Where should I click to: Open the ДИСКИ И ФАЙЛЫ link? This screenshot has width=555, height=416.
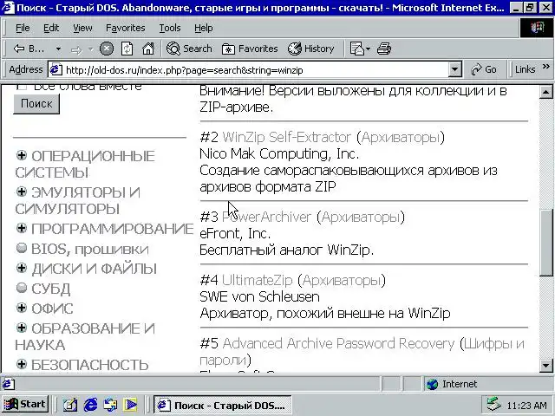pos(94,269)
